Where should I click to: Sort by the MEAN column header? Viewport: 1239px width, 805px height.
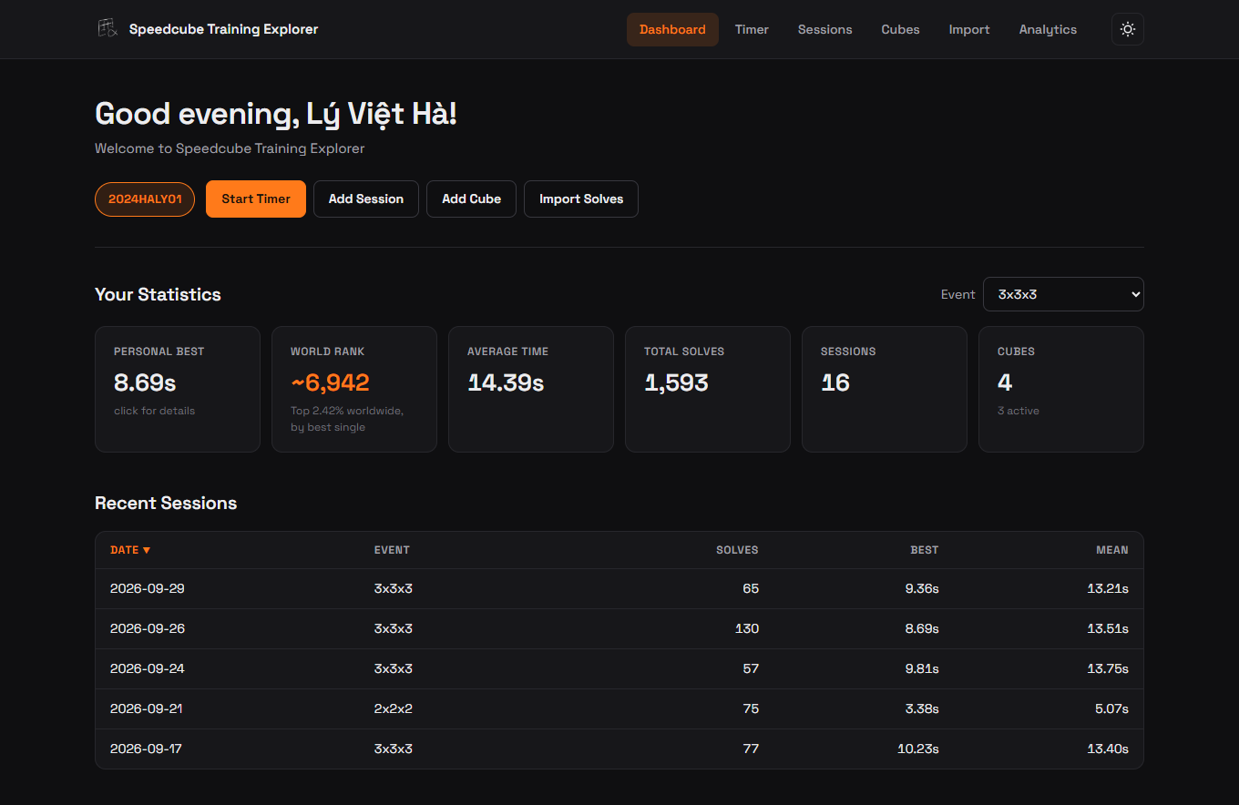pyautogui.click(x=1112, y=550)
